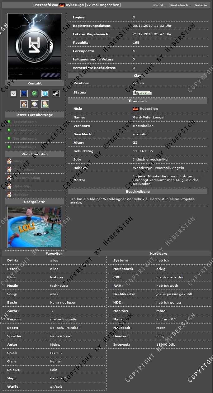Click the Buch value kann net lesen
The image size is (213, 393).
(63, 302)
